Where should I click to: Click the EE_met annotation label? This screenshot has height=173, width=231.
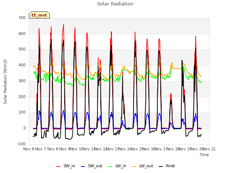tap(39, 15)
